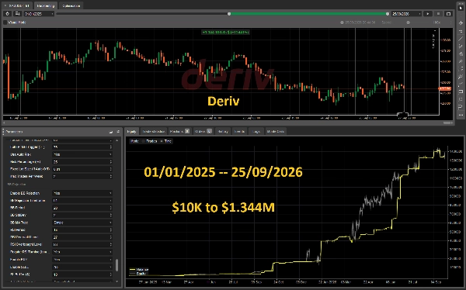The height and width of the screenshot is (290, 466).
Task: Click the first icon in Parameters panel header
Action: [111, 132]
